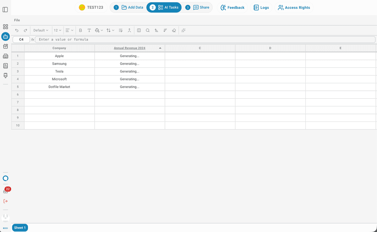Select the Company column header
Image resolution: width=377 pixels, height=232 pixels.
click(59, 48)
